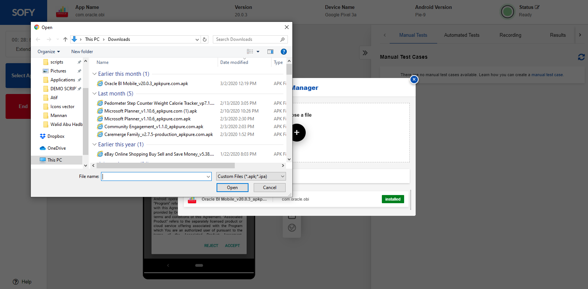Click Downloads in the address breadcrumb
Viewport: 588px width, 289px height.
pyautogui.click(x=119, y=39)
